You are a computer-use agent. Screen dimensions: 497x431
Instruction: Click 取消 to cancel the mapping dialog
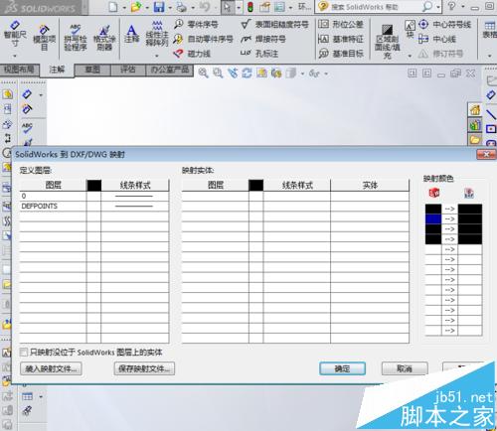coord(405,368)
